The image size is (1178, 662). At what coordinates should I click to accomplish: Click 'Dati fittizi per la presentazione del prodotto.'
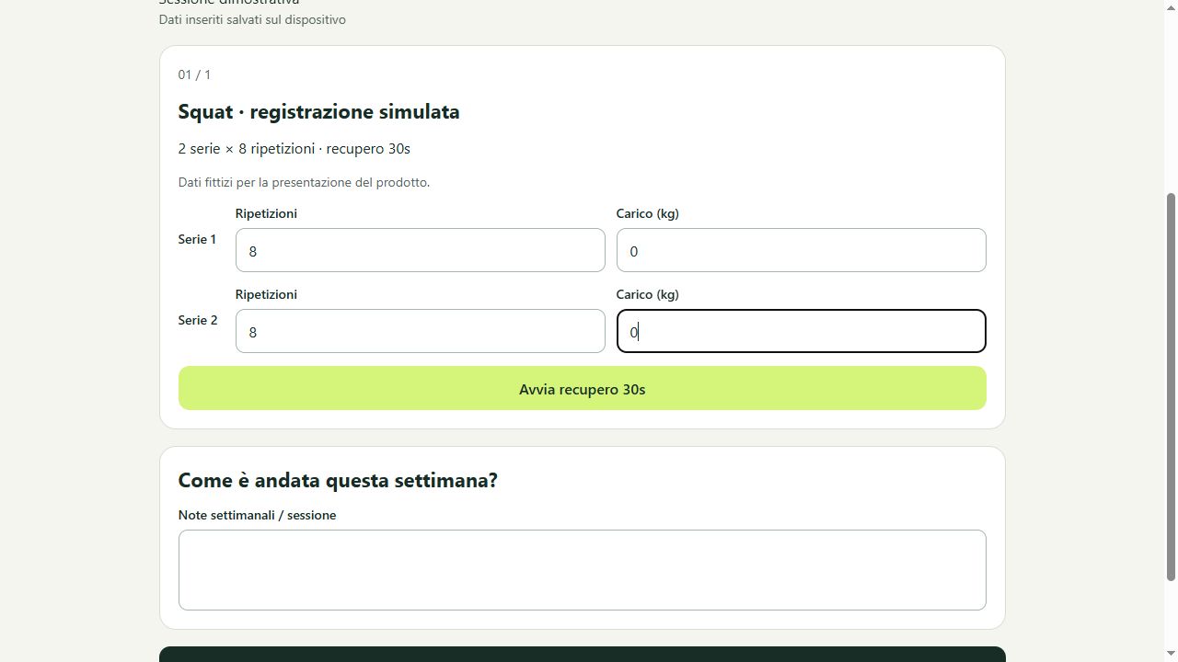click(x=304, y=182)
